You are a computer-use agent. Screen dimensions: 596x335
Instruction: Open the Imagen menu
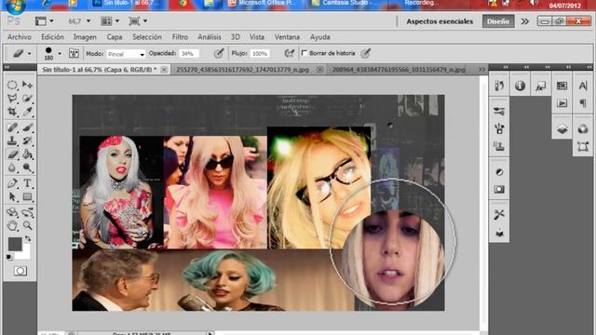[85, 37]
